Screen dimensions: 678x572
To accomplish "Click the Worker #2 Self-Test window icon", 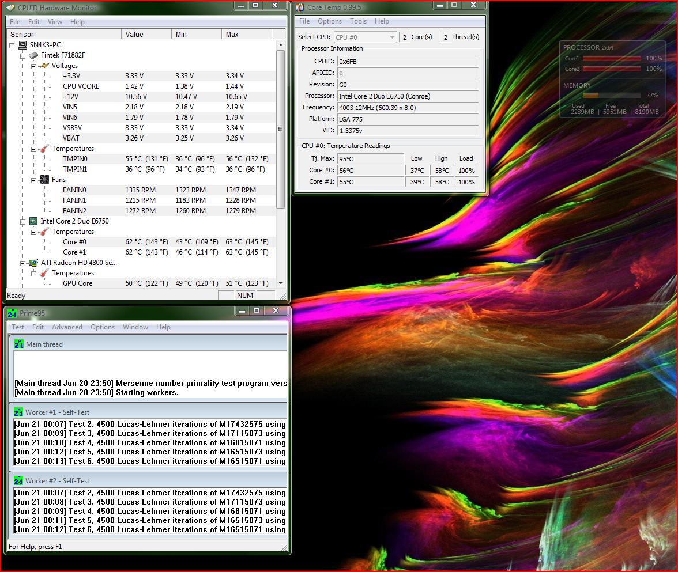I will 18,481.
